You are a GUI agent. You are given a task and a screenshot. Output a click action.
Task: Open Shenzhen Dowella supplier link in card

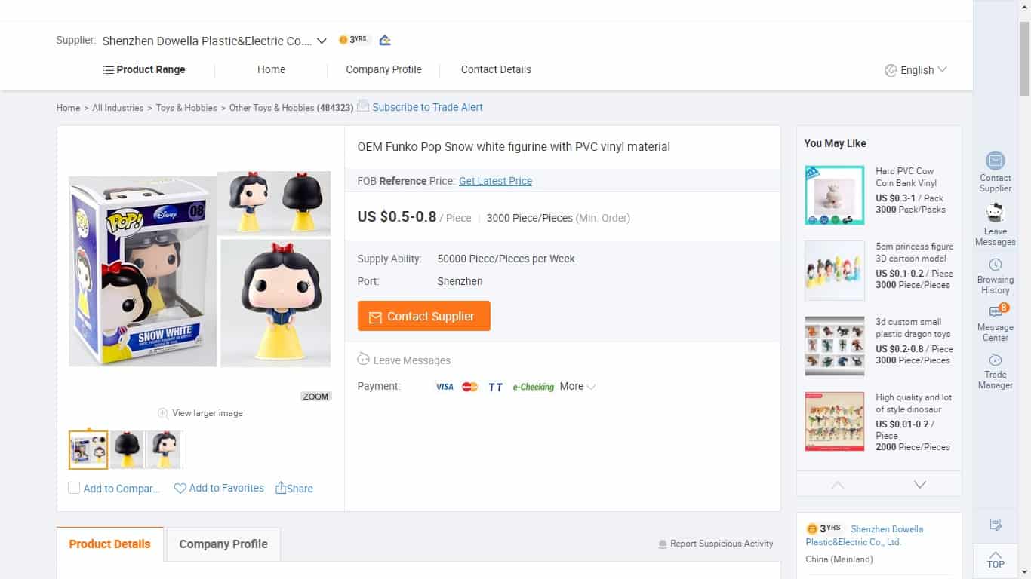point(864,535)
